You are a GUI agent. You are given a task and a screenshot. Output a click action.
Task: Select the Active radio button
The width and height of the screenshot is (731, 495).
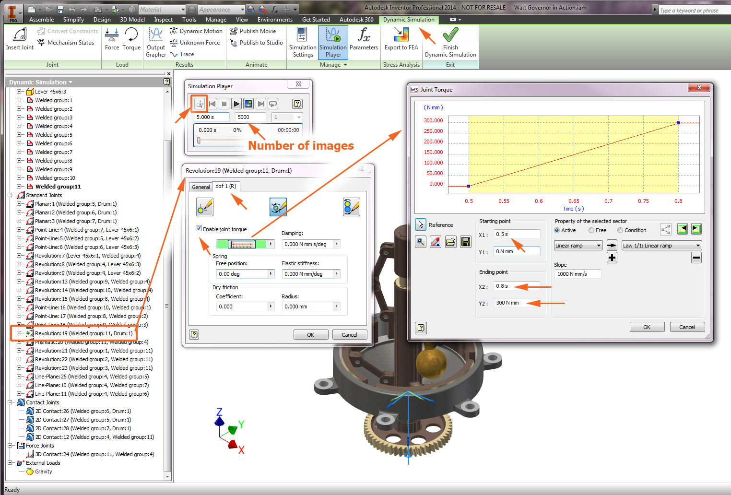557,231
